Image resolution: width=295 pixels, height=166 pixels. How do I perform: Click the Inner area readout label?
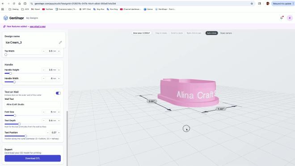point(141,33)
